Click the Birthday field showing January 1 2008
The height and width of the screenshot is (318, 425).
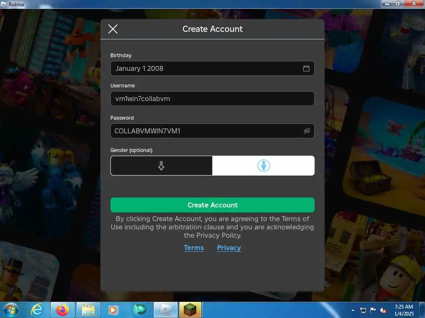(212, 68)
